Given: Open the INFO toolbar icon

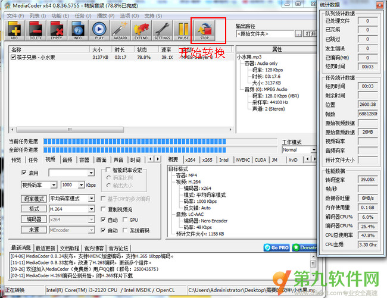Looking at the screenshot, I should click(x=78, y=30).
